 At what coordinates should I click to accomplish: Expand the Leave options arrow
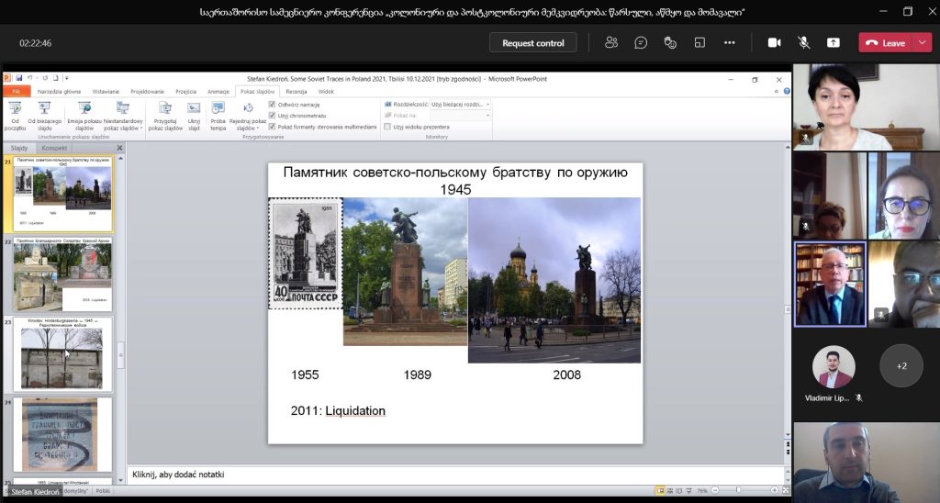click(x=922, y=42)
